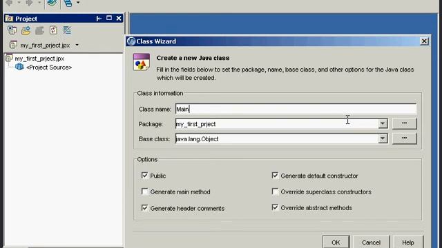Click the Help button

click(x=408, y=242)
